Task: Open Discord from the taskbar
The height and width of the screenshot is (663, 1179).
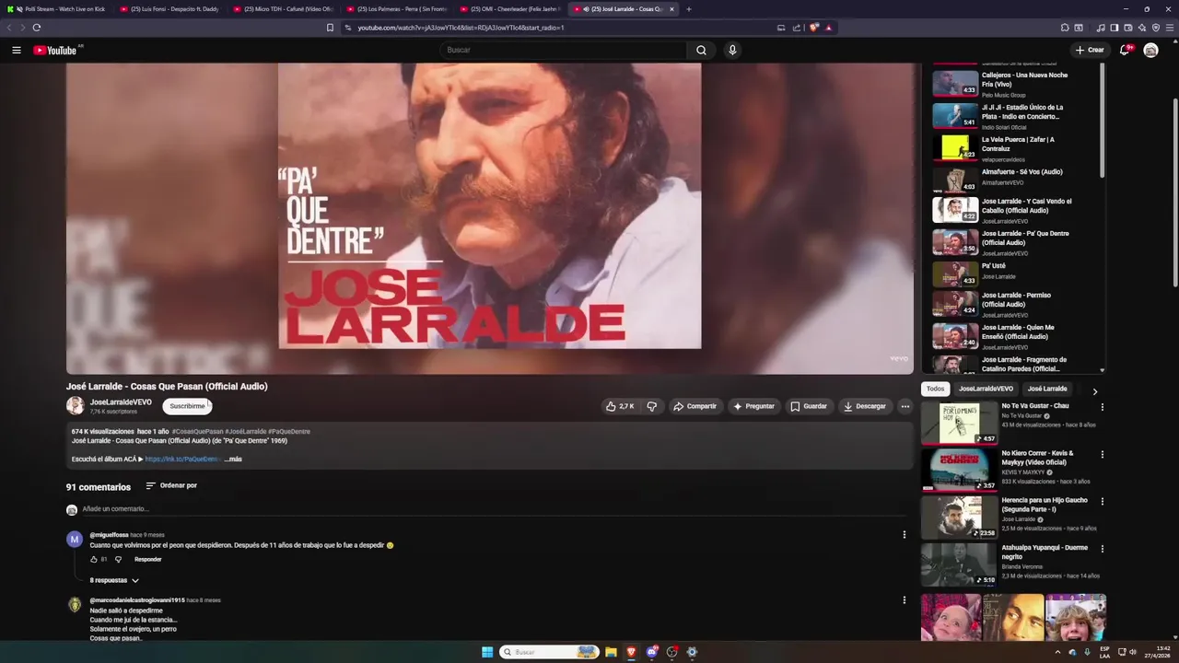Action: (x=652, y=652)
